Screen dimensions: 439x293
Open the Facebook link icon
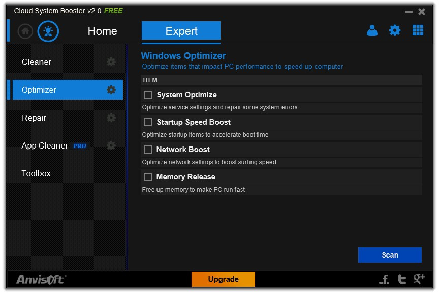click(385, 279)
